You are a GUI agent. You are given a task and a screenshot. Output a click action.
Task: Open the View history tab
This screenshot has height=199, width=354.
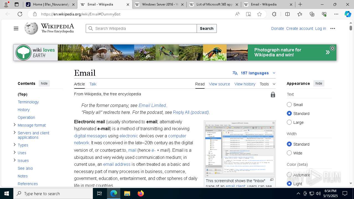coord(245,84)
